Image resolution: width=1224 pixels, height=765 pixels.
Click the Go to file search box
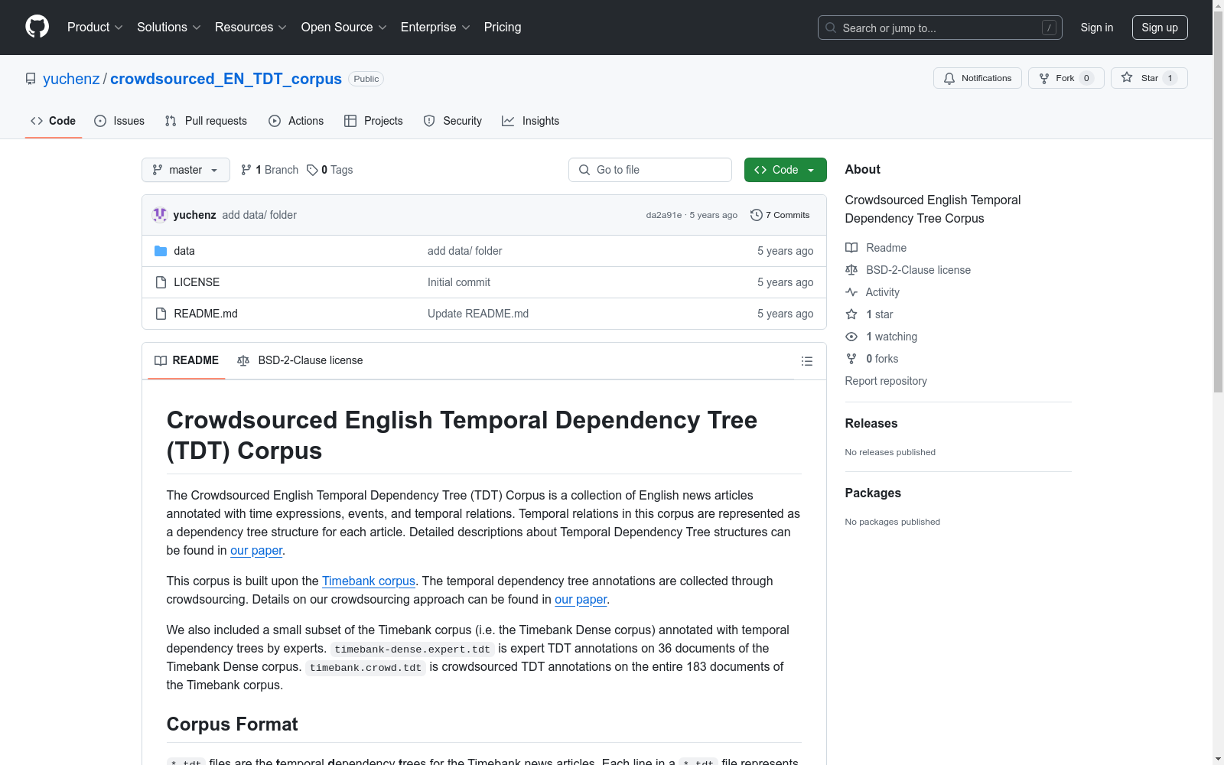click(x=650, y=170)
